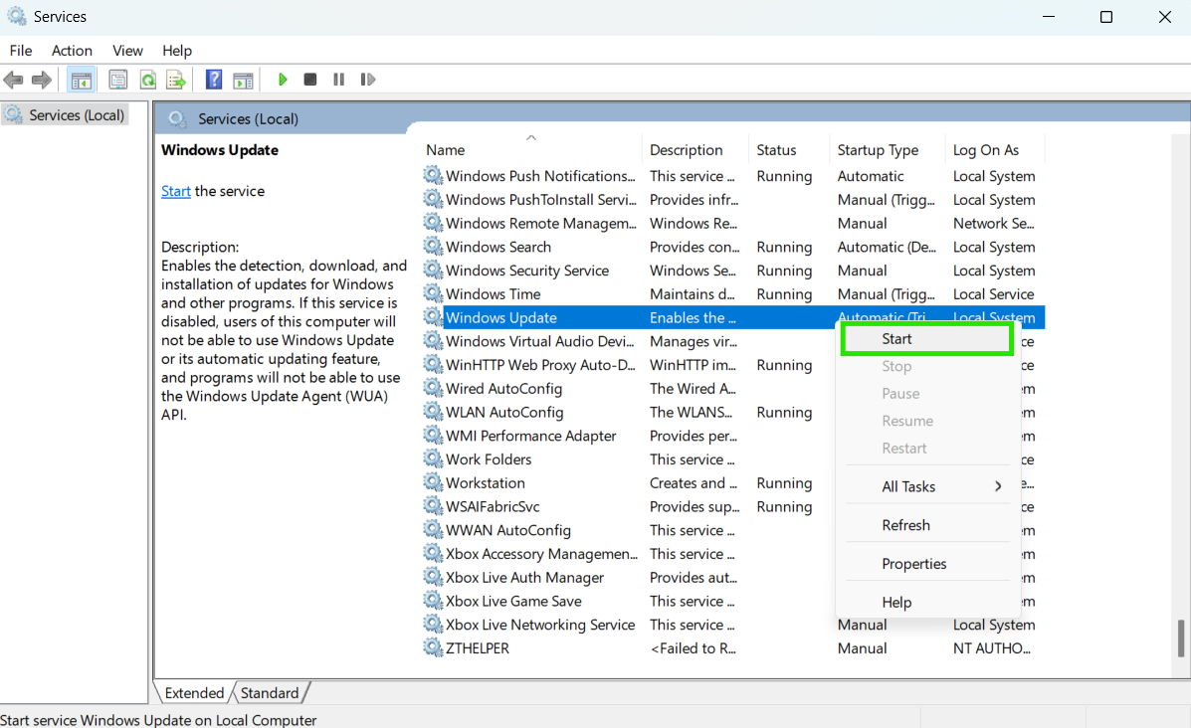This screenshot has height=728, width=1191.
Task: Click the vertical scrollbar thumb of services list
Action: coord(1180,638)
